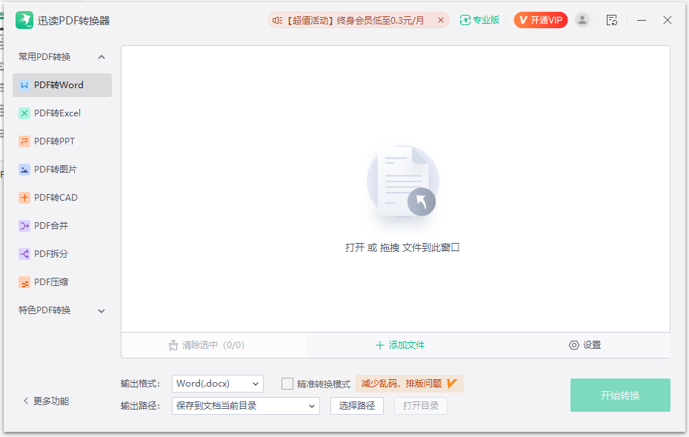
Task: Minimize the converter window
Action: pyautogui.click(x=642, y=20)
